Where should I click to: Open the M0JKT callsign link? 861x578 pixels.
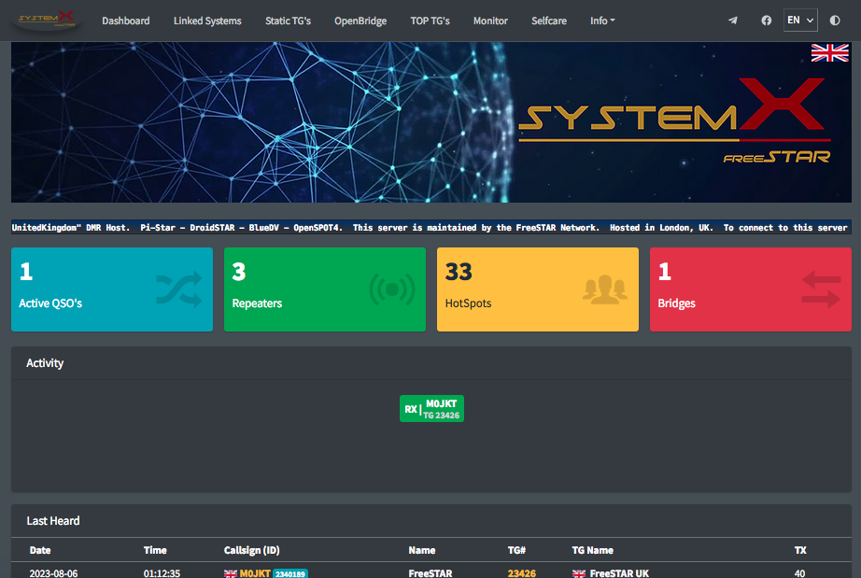(x=255, y=573)
